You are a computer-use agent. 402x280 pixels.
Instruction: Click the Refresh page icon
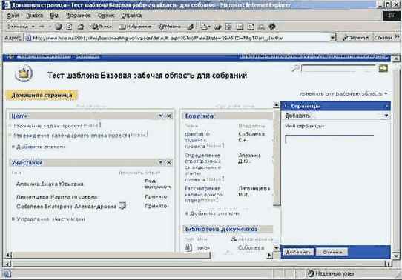click(69, 27)
